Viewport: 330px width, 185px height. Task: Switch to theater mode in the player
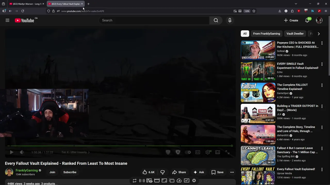coord(218,152)
